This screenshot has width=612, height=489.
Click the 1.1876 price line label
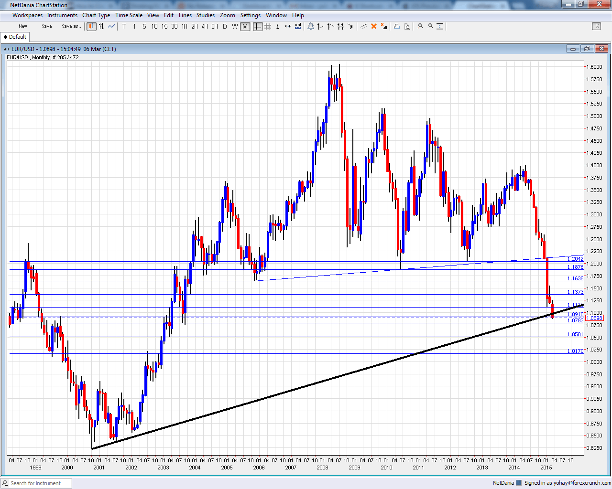click(x=575, y=267)
